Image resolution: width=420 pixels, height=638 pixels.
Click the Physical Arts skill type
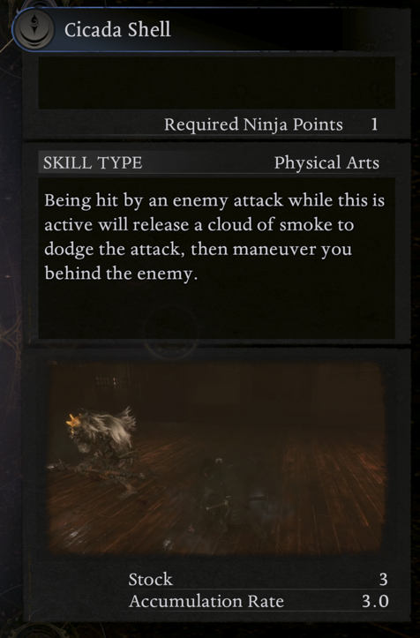(x=326, y=162)
